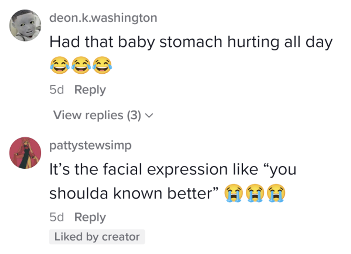Click the middle loudly crying emoji
351x254 pixels.
point(255,194)
